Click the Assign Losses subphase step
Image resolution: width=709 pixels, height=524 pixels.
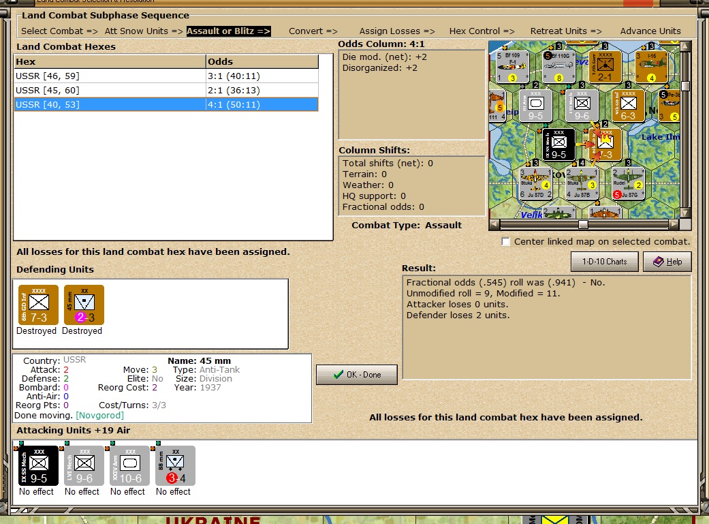(x=397, y=31)
